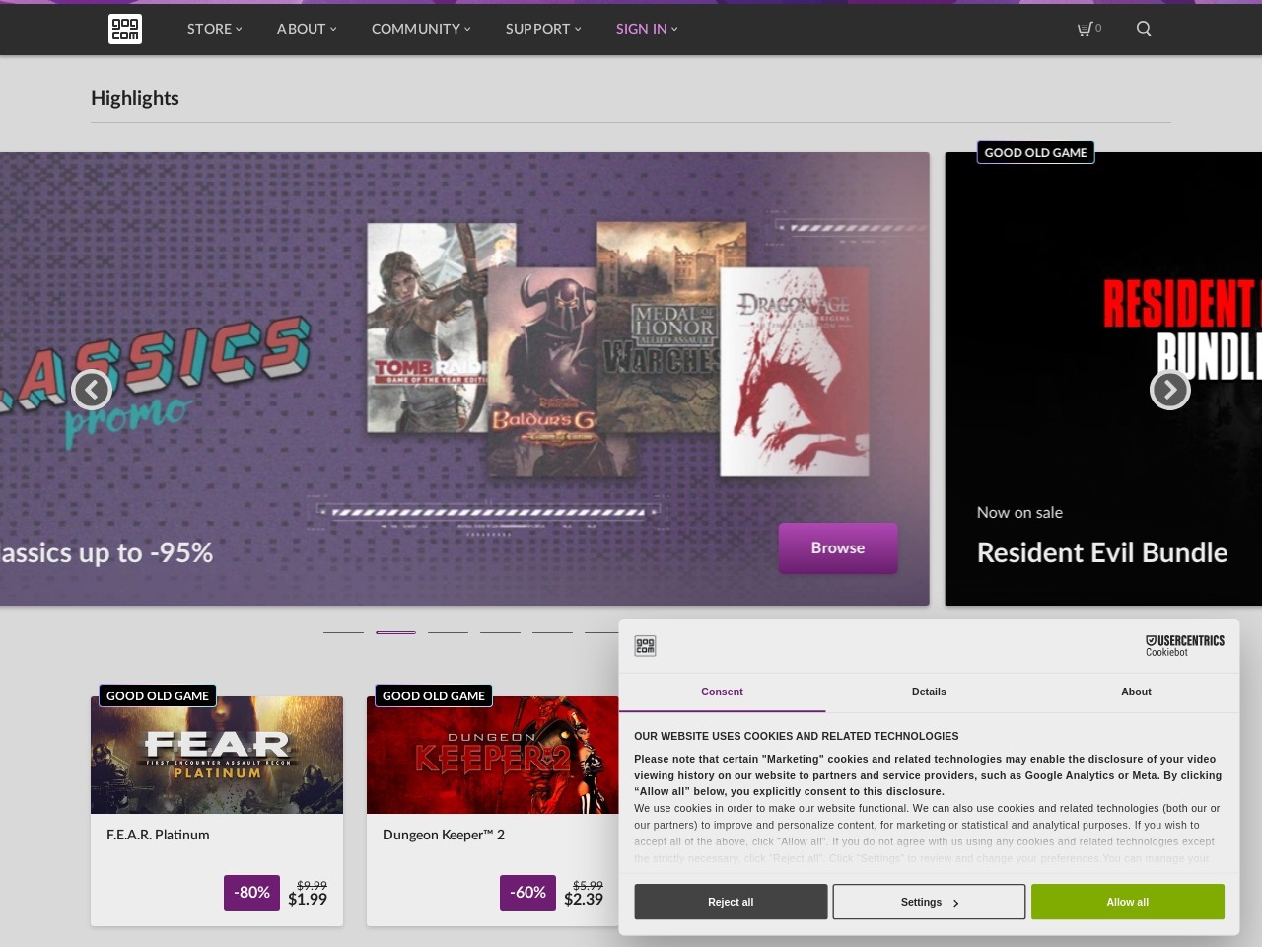Open the F.E.A.R. Platinum game thumbnail

[x=217, y=756]
